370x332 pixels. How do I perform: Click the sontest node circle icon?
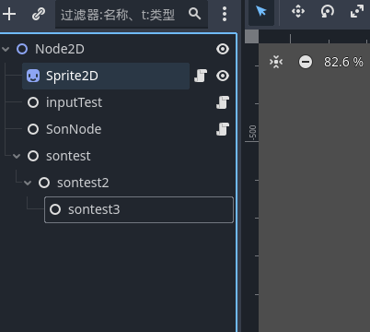[x=33, y=156]
